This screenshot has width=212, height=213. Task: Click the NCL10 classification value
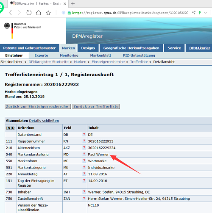93,205
